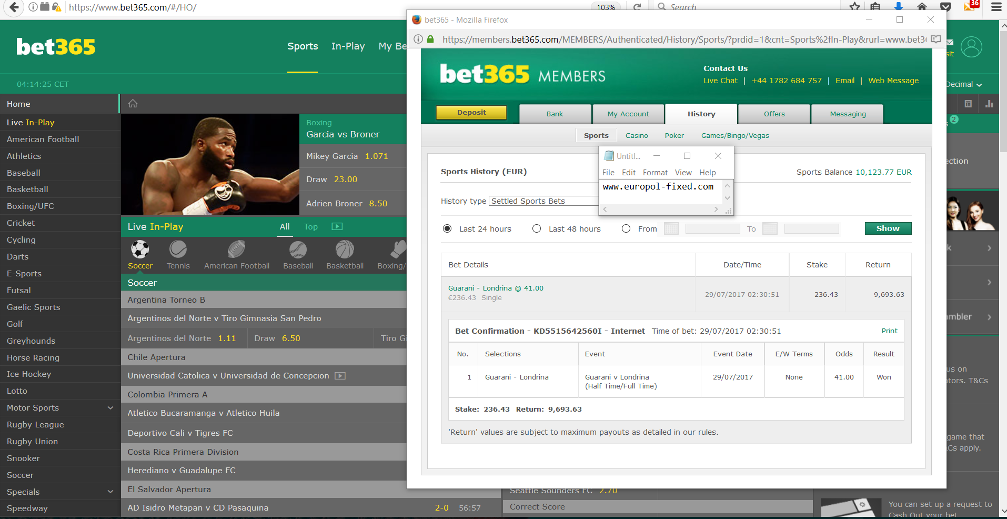Select the Soccer ball icon in Live In-Play
Screen dimensions: 1007x519
(x=140, y=249)
